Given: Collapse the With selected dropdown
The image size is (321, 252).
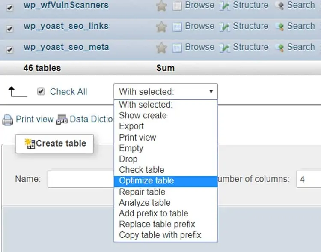Looking at the screenshot, I should (166, 91).
